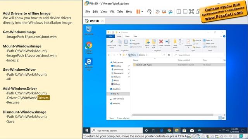
Task: Click the taskbar search box
Action: 117,131
